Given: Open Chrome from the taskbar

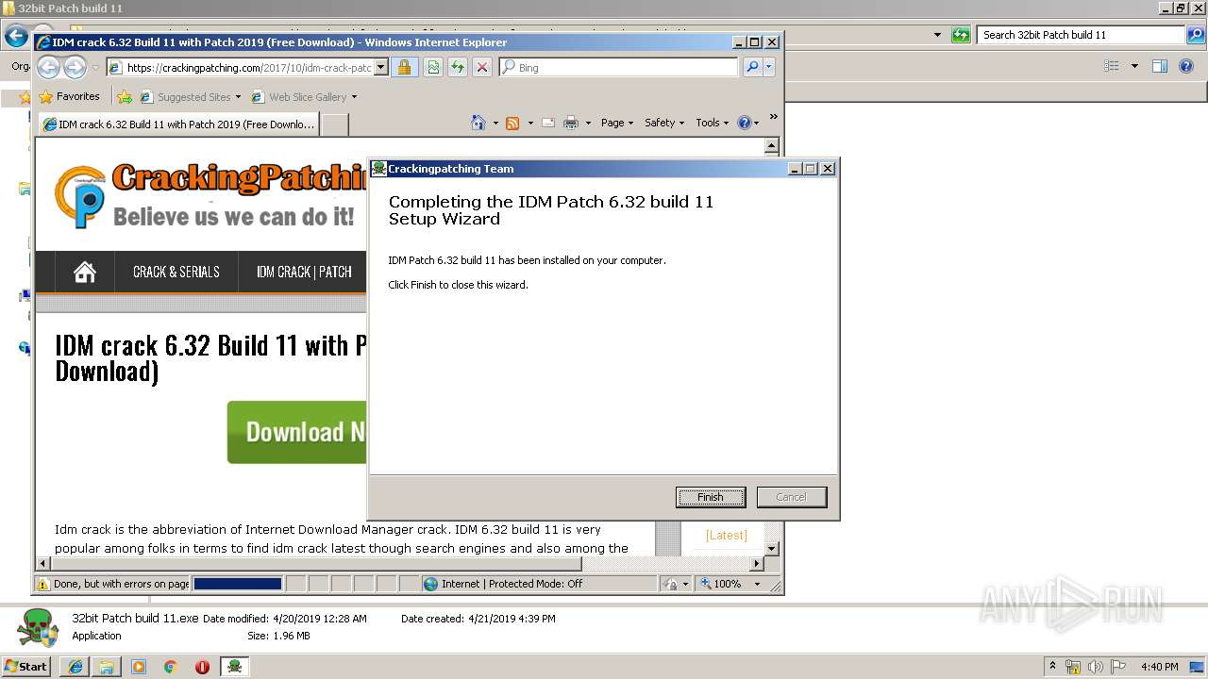Looking at the screenshot, I should pos(170,666).
